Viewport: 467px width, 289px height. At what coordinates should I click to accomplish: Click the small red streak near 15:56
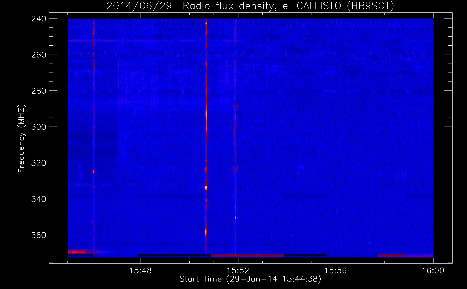(x=339, y=193)
